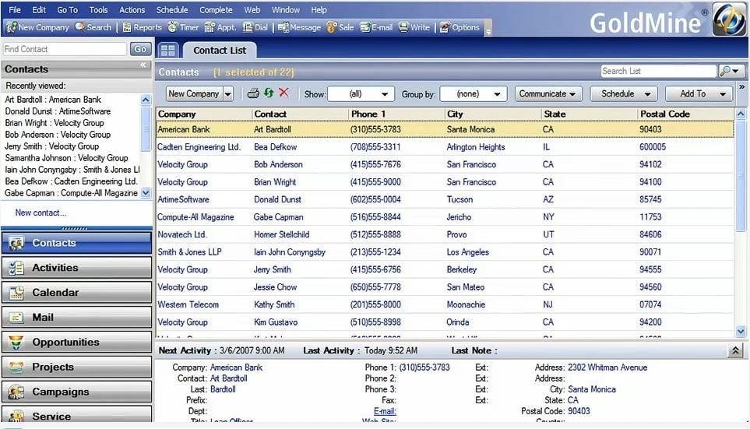Collapse the contact detail pane
750x429 pixels.
[x=736, y=351]
